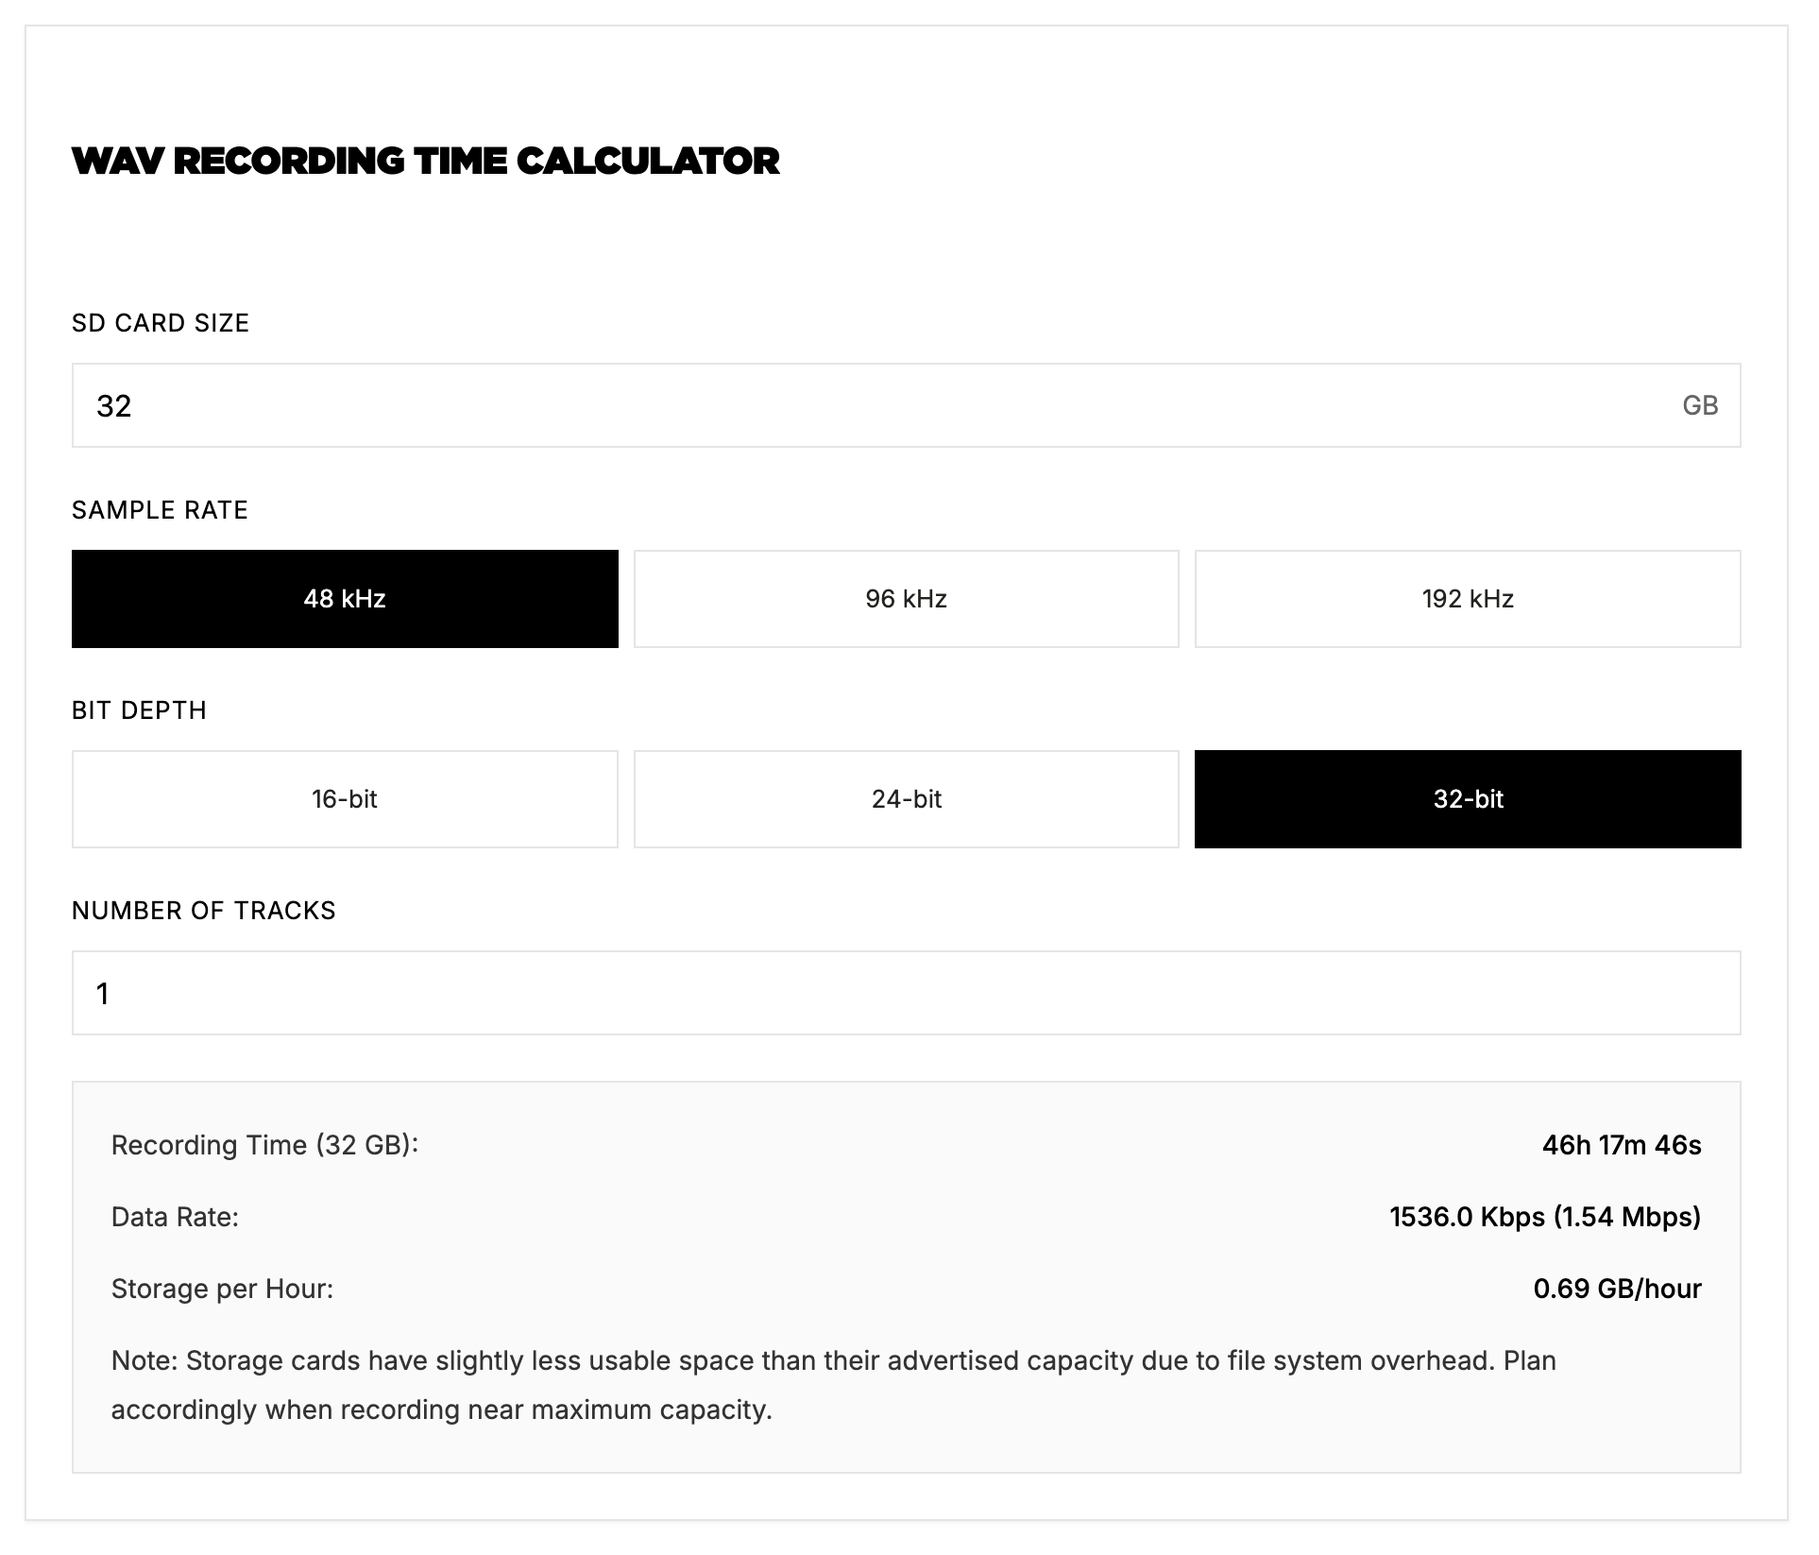Switch sample rate to 192 kHz

coord(1468,599)
